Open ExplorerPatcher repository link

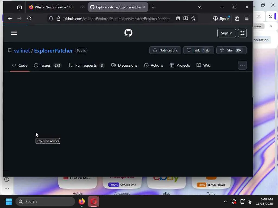click(53, 51)
